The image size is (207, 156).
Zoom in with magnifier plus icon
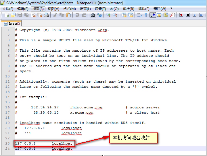(x=108, y=15)
